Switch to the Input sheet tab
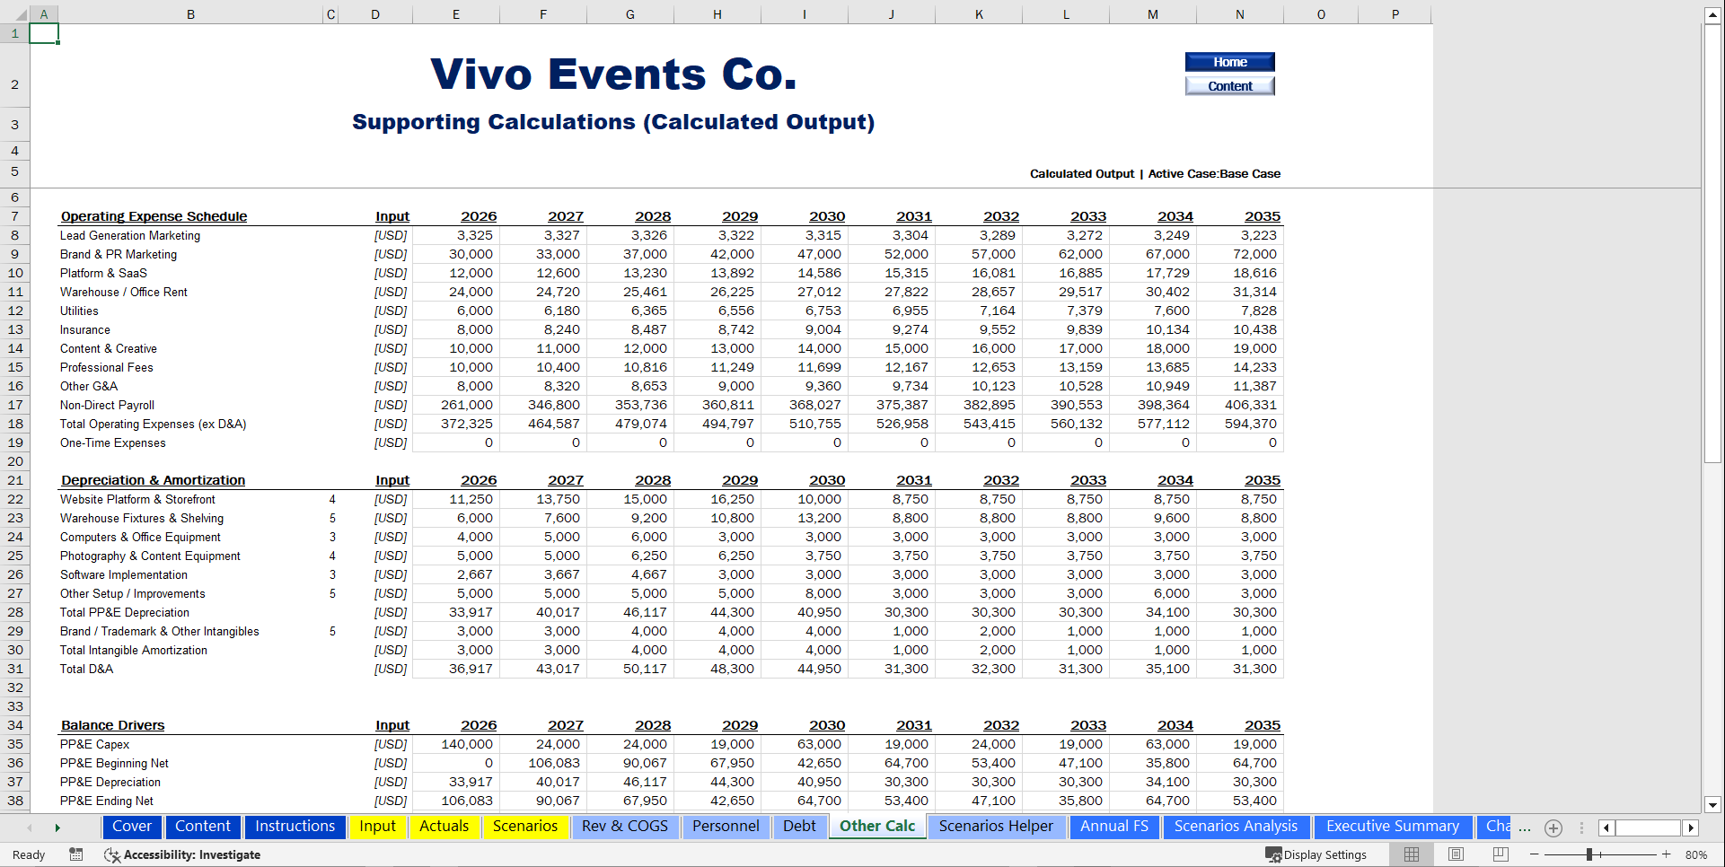The height and width of the screenshot is (867, 1725). 378,827
